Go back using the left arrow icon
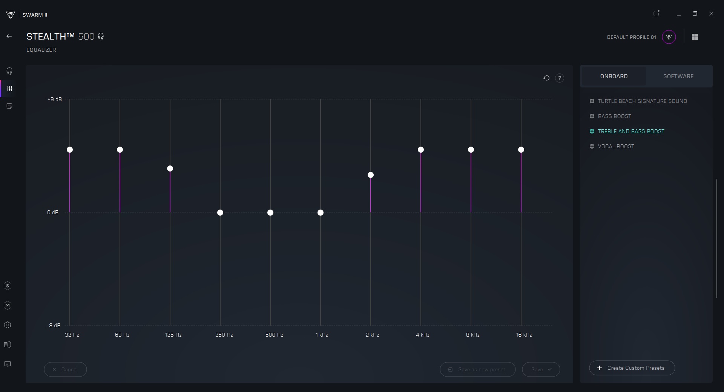The height and width of the screenshot is (392, 724). pos(9,36)
